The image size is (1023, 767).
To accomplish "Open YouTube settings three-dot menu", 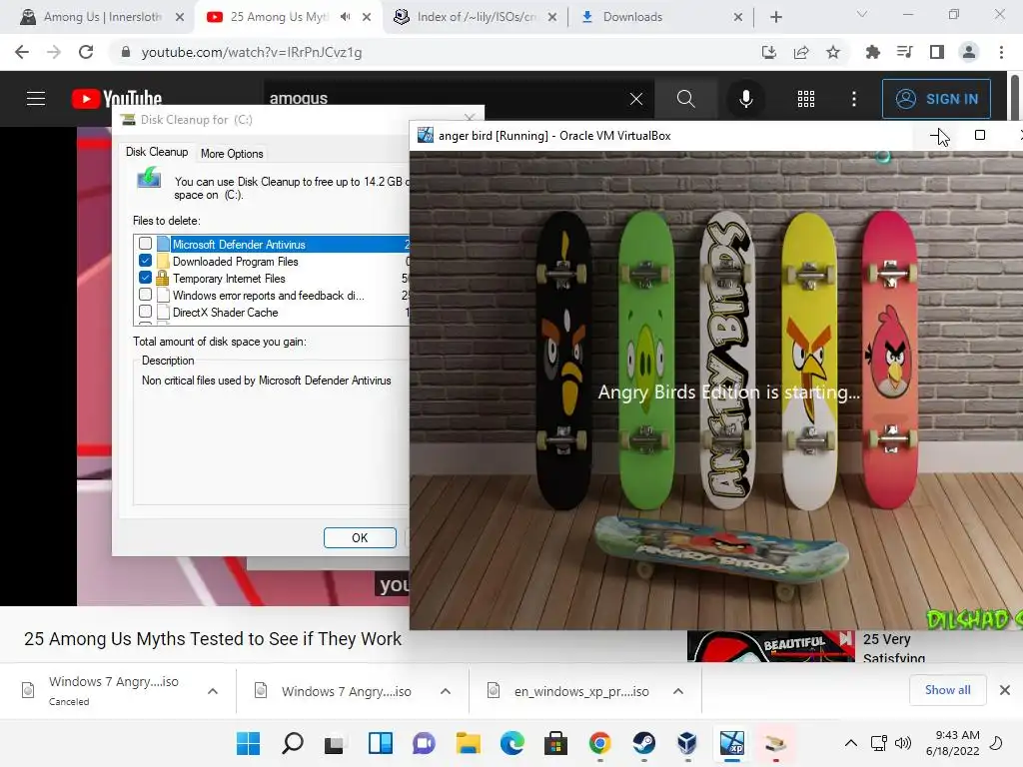I will tap(854, 99).
